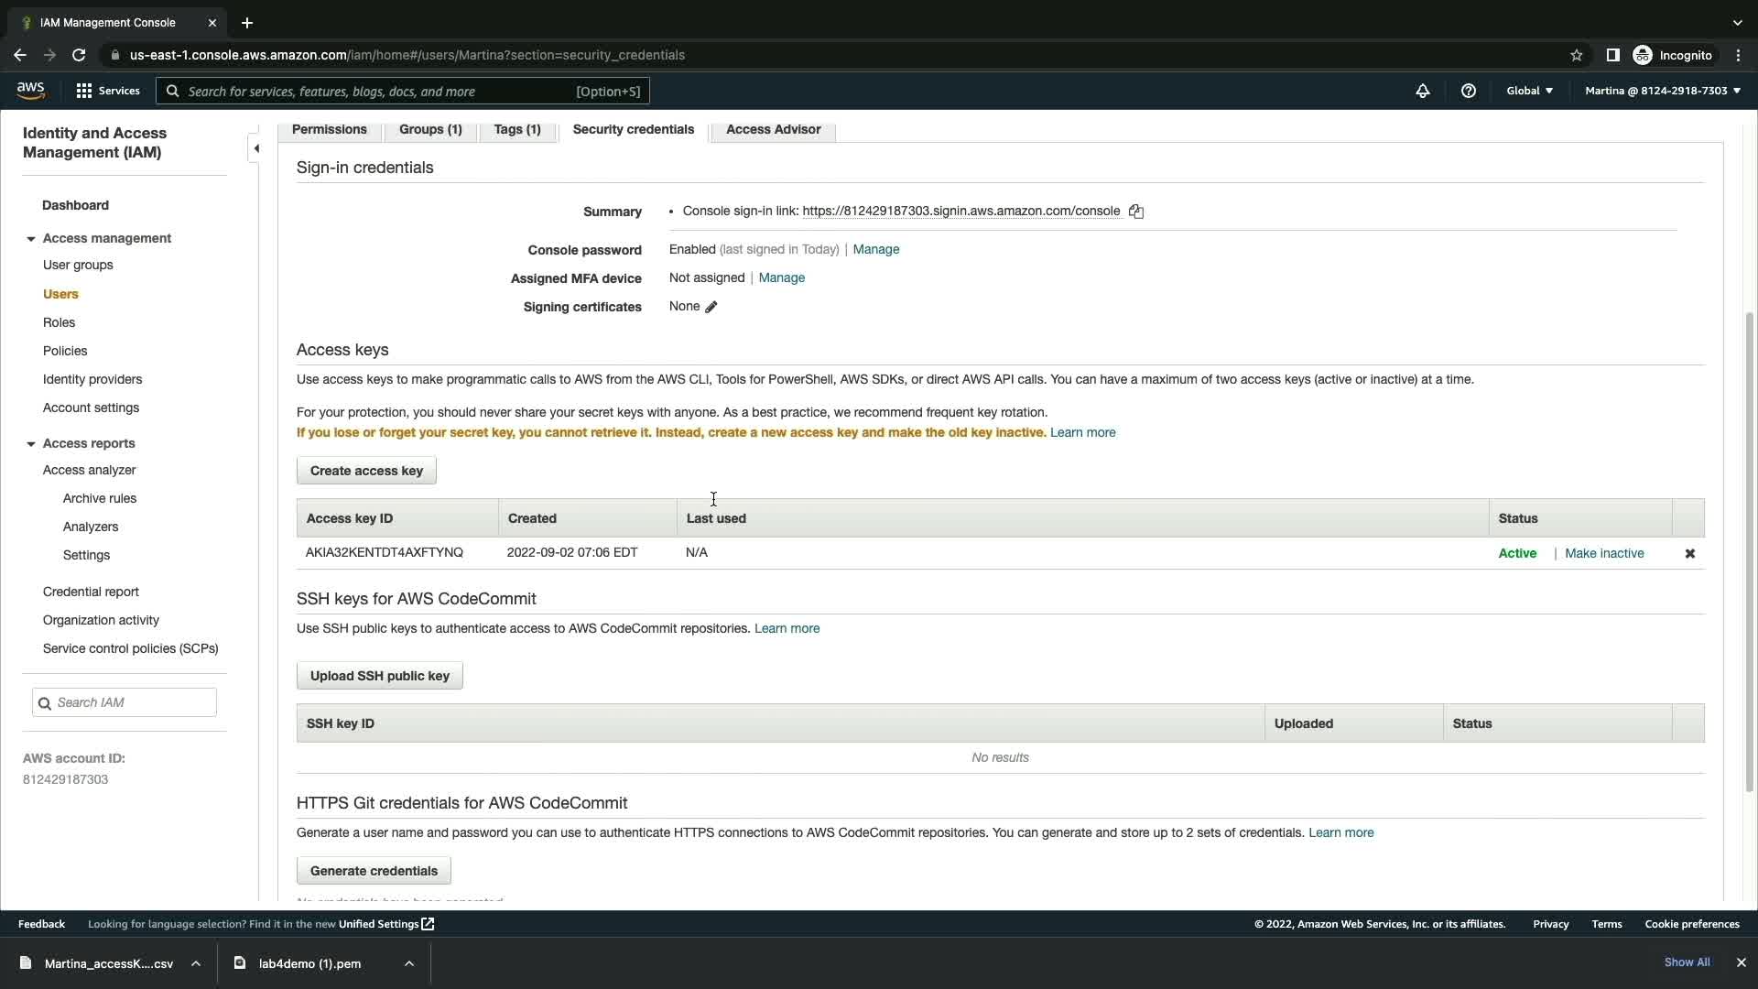Click the Create access key button

click(x=366, y=471)
